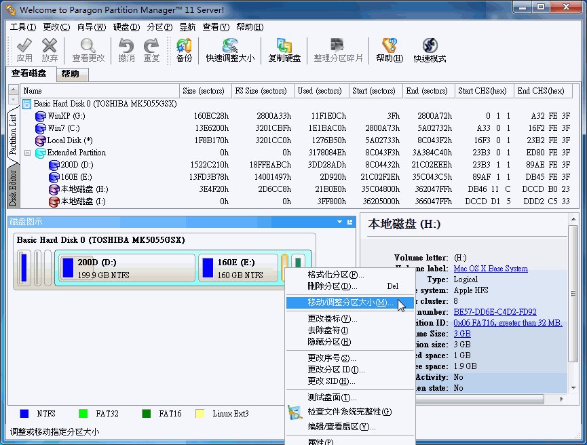The width and height of the screenshot is (587, 445).
Task: Collapse the Extended Partition tree node
Action: (27, 153)
